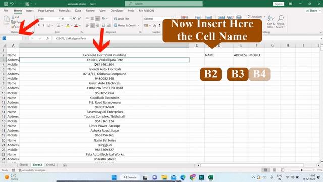Open the font size dropdown
Screen dimensions: 323x182
click(70, 19)
